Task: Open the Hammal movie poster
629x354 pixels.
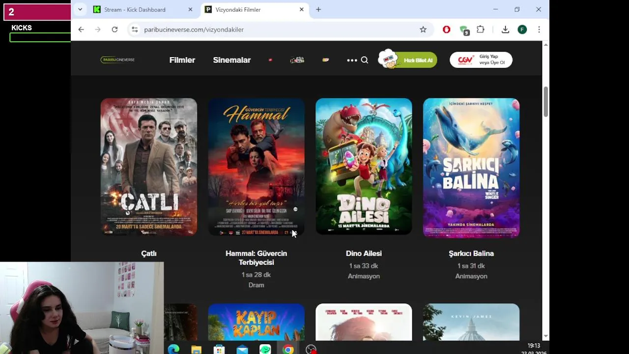Action: pos(256,167)
